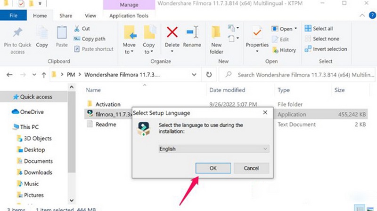Screen dimensions: 377x211
Task: Click the Edit ribbon item
Action: click(280, 39)
